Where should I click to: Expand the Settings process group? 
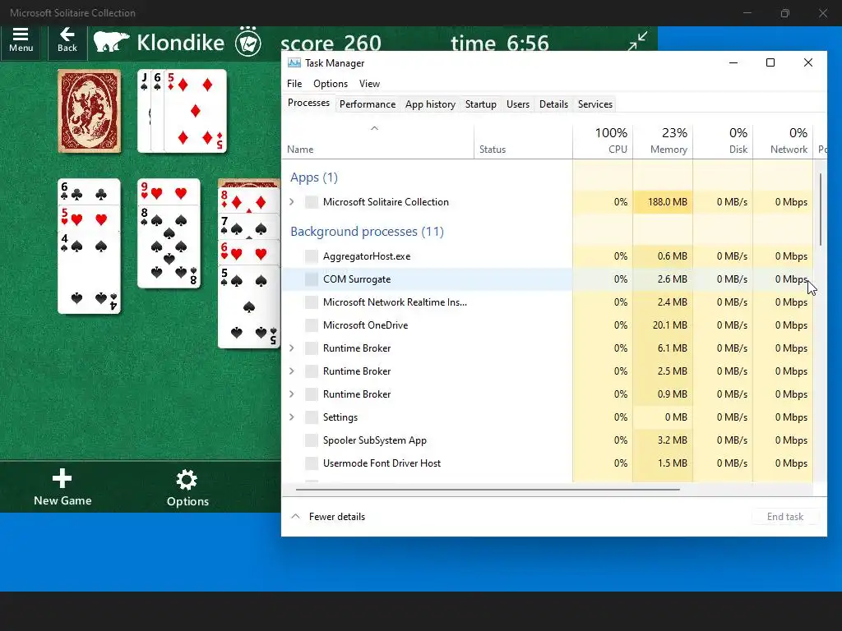(x=292, y=417)
